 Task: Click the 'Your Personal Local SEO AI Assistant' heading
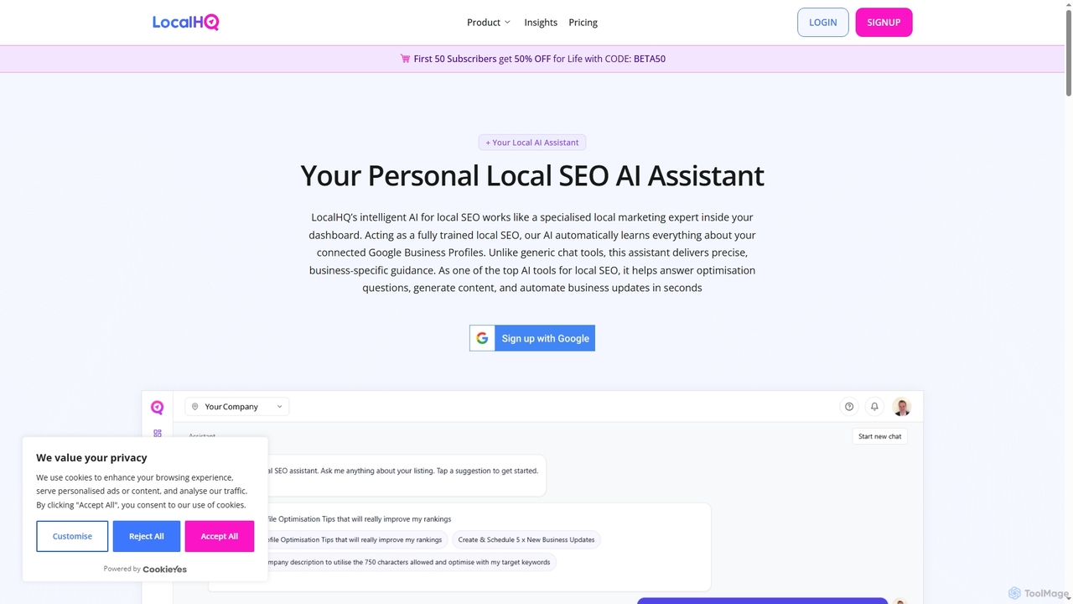(532, 175)
